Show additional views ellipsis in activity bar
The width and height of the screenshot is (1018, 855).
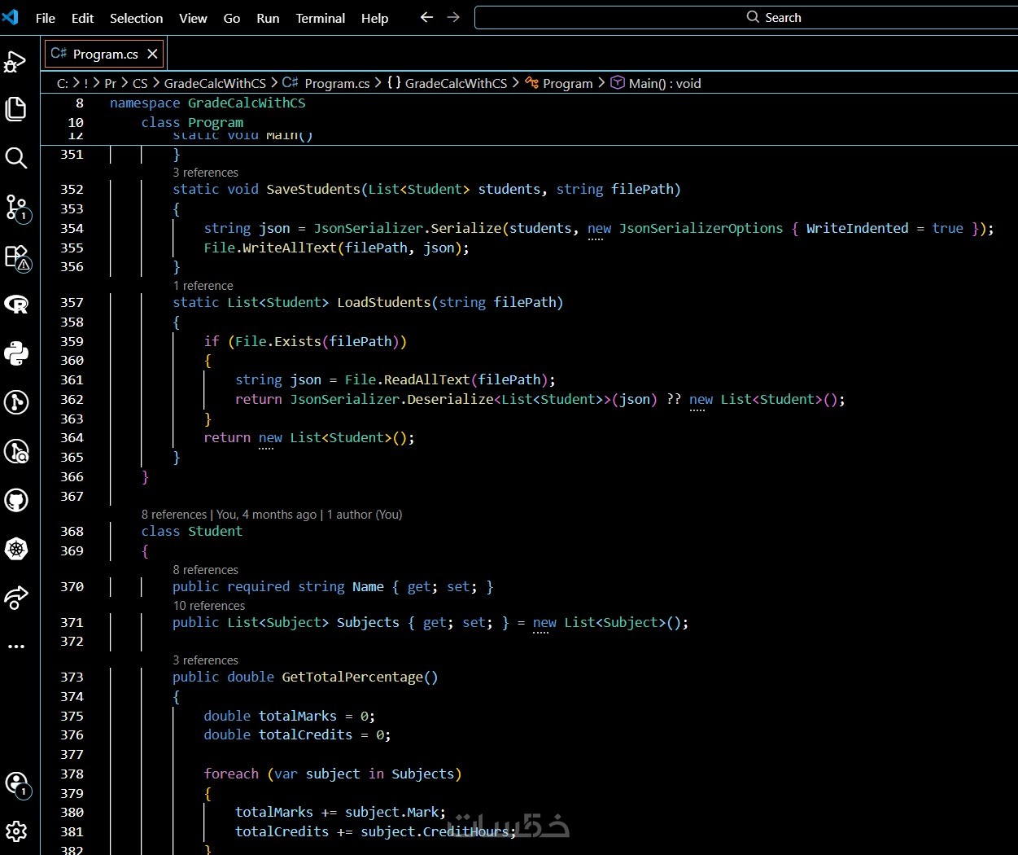(16, 647)
